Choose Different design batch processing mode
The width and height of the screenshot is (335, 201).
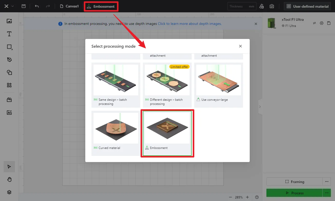pos(167,85)
